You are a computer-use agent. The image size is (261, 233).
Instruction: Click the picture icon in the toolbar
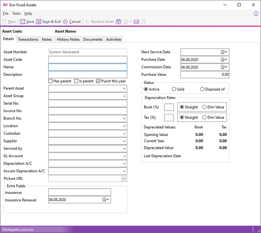[x=136, y=22]
